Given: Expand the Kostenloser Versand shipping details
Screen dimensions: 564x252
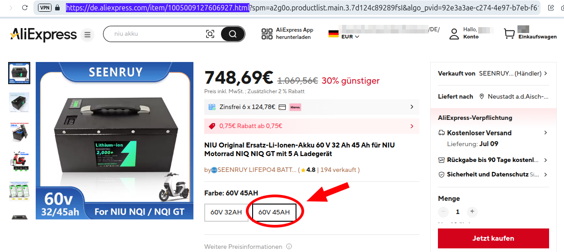Looking at the screenshot, I should pos(493,133).
